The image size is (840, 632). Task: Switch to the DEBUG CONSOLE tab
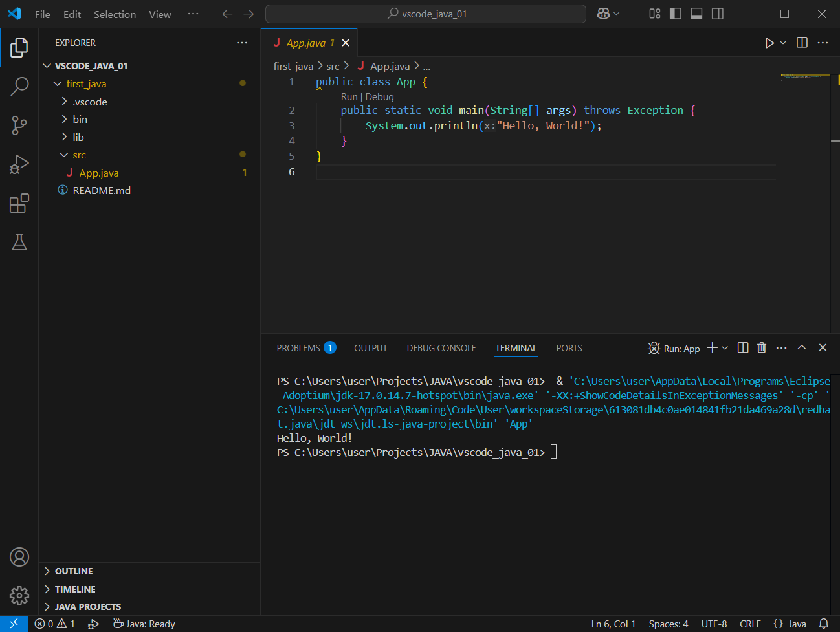pos(441,348)
